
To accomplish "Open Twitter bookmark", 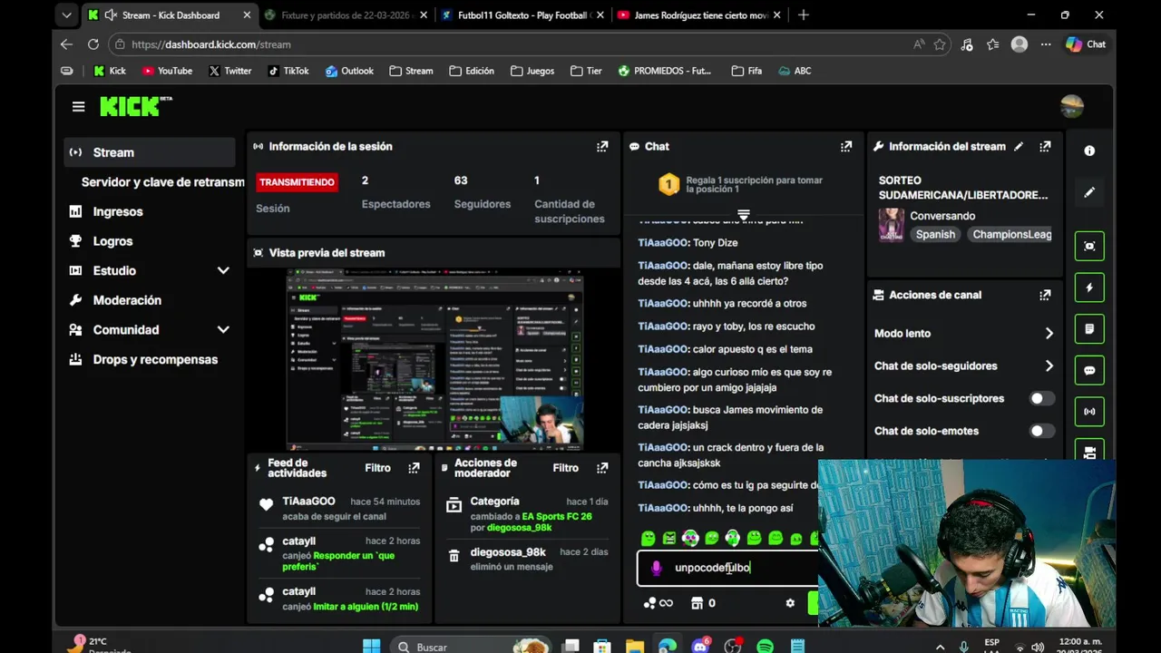I will [x=229, y=71].
